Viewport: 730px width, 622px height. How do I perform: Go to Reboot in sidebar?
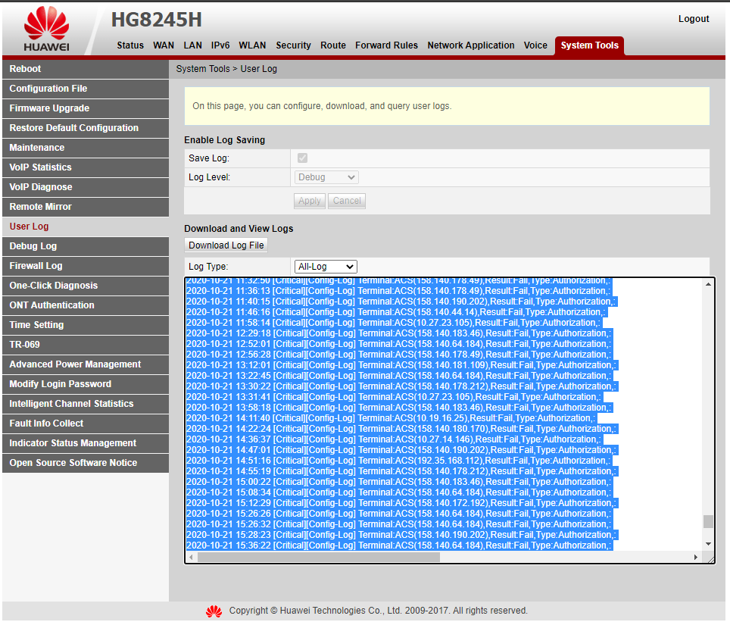click(26, 69)
